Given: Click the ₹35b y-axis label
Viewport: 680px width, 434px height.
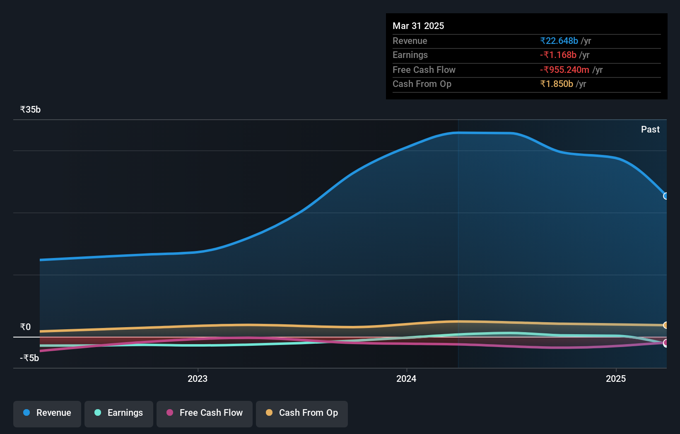Looking at the screenshot, I should point(30,109).
